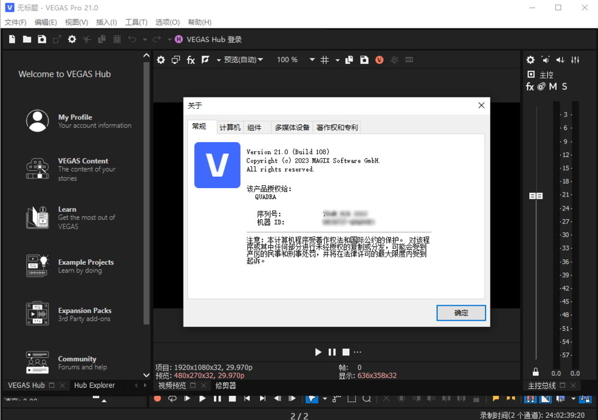Viewport: 598px width, 420px height.
Task: Play the video preview
Action: 318,352
